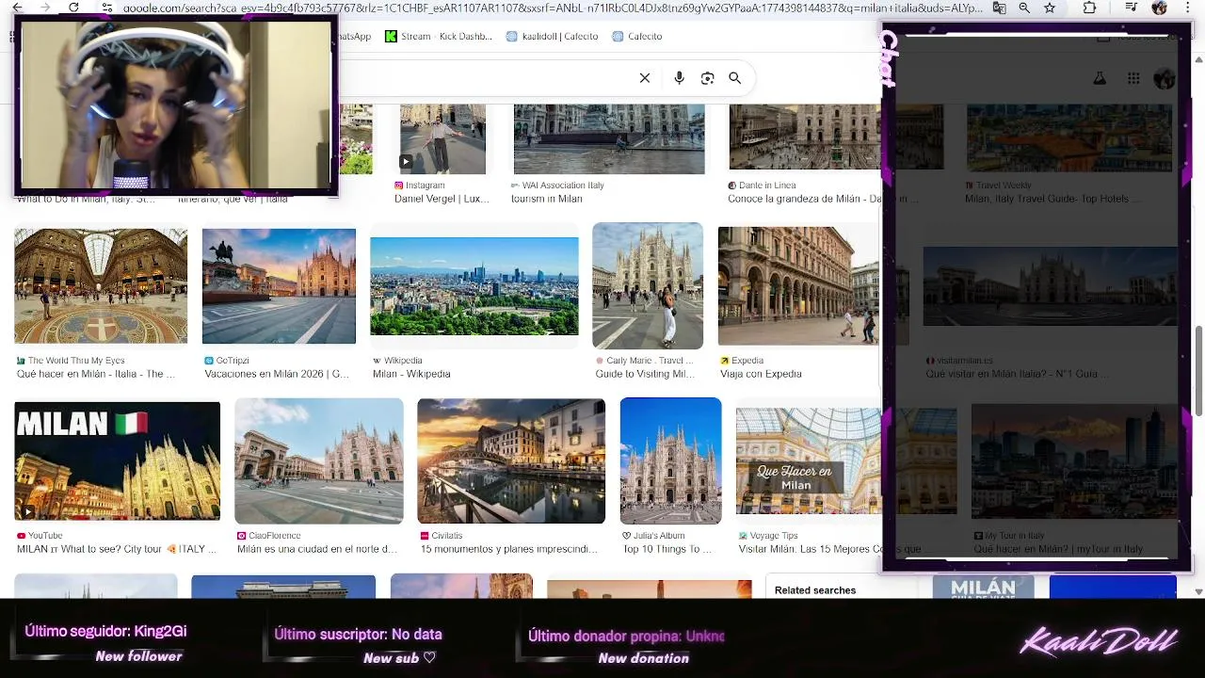Screen dimensions: 1205x678
Task: Open Galleria floor thumbnail by World Thru My Eyes
Action: (101, 286)
